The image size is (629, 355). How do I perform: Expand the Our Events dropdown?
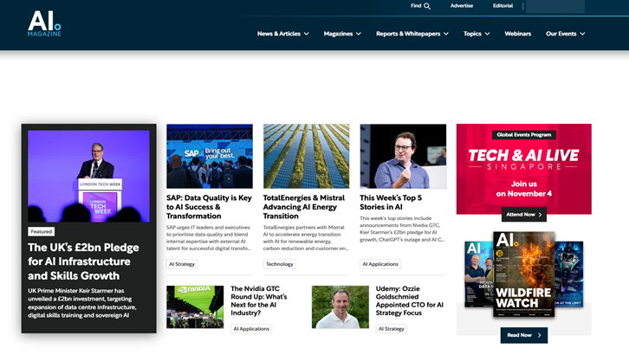(x=565, y=34)
